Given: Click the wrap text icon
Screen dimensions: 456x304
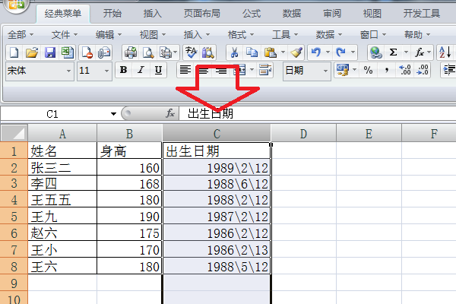Looking at the screenshot, I should point(265,70).
